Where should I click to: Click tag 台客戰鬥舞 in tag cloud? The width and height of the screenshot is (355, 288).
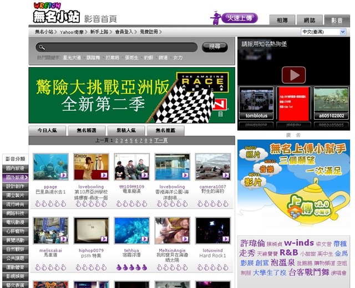(309, 272)
